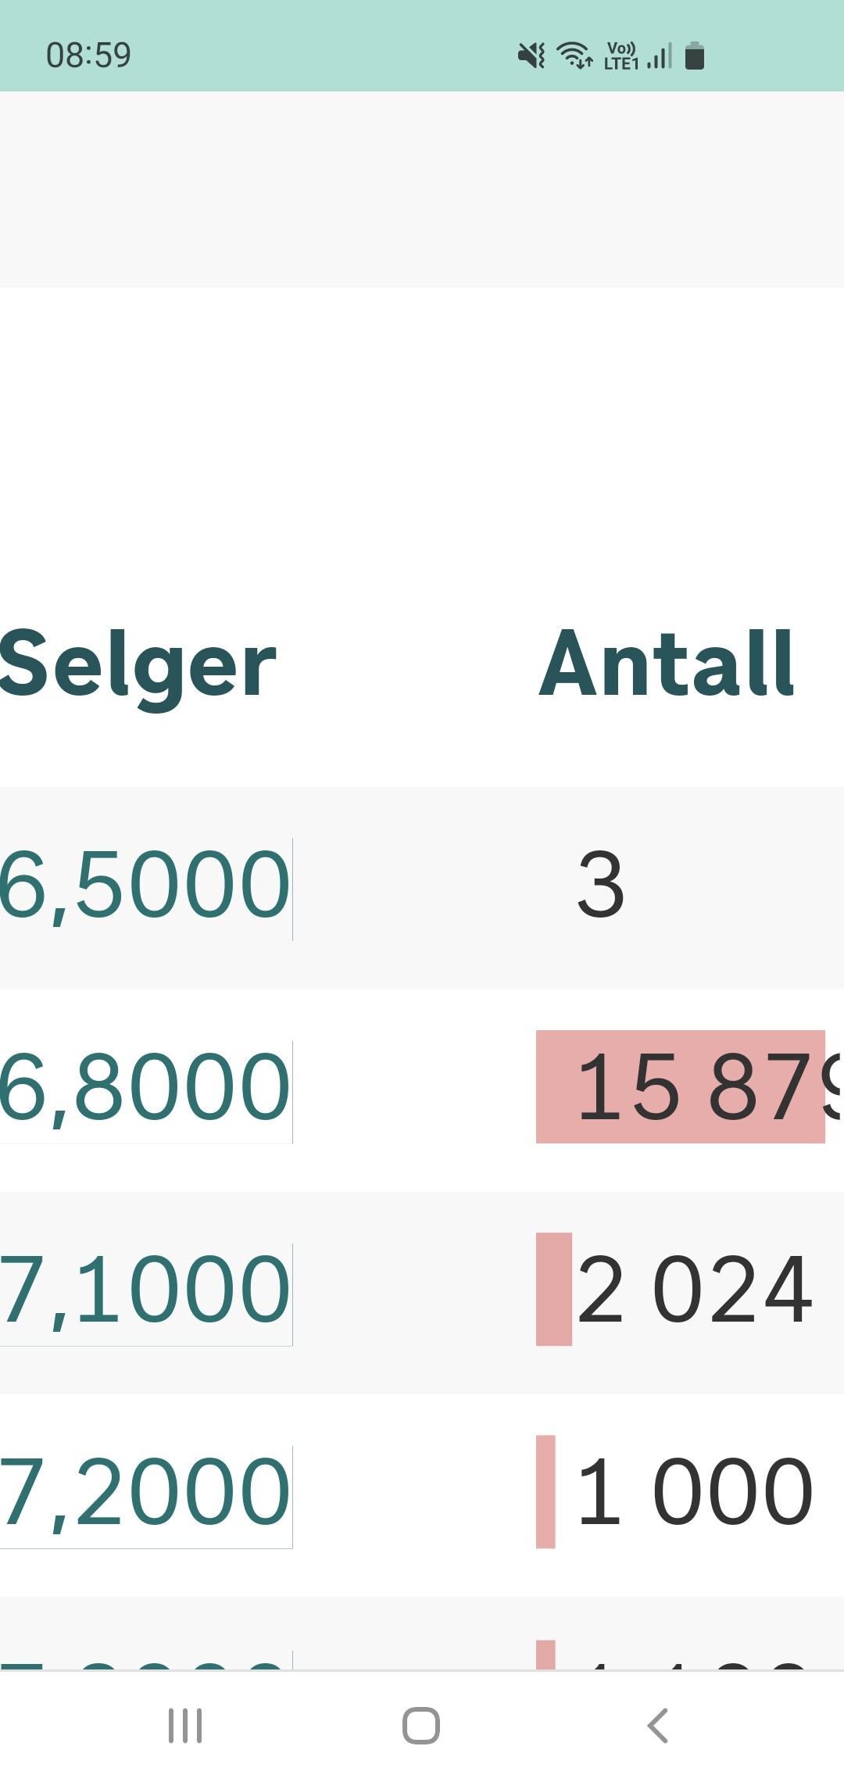Tap the back navigation arrow
Screen dimensions: 844x1782
[658, 1726]
